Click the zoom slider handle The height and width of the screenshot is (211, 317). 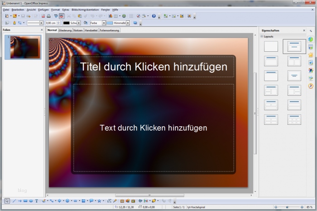click(x=287, y=207)
